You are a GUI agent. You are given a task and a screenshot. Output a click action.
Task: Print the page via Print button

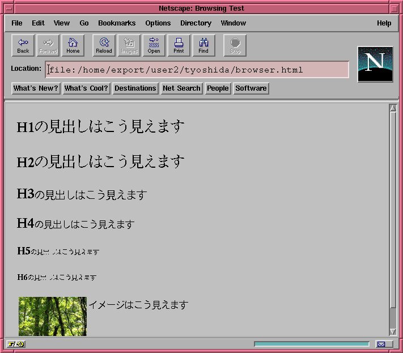tap(179, 45)
